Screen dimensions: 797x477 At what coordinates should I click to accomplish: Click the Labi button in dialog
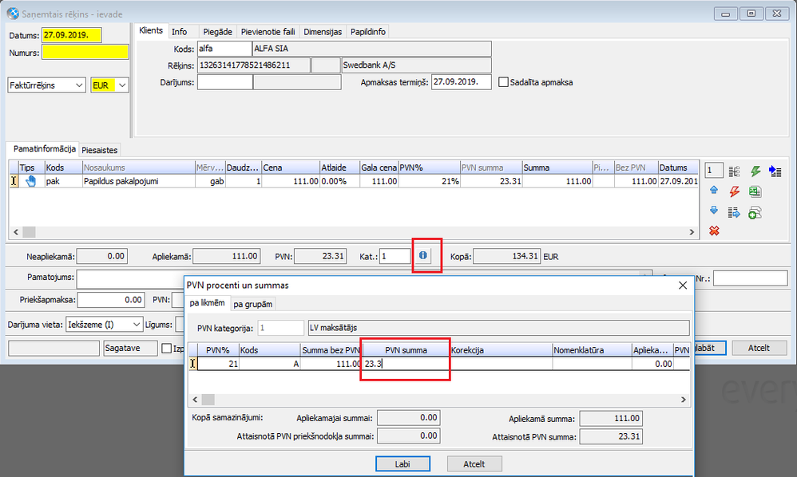pos(402,463)
